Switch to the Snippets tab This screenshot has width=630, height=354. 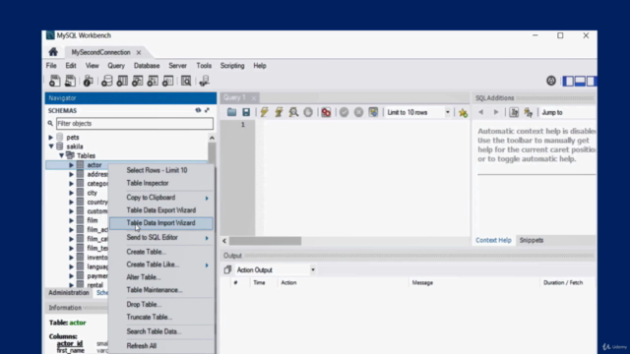click(532, 240)
